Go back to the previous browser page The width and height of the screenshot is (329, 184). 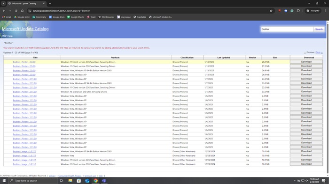pos(4,11)
